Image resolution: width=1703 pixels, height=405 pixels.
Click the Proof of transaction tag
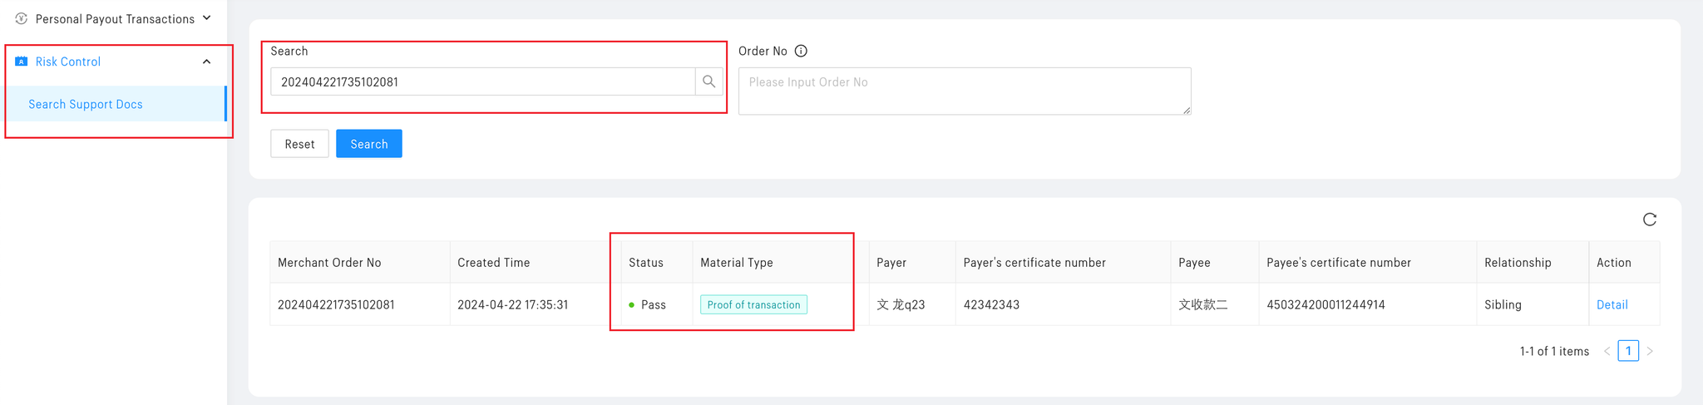(x=753, y=304)
